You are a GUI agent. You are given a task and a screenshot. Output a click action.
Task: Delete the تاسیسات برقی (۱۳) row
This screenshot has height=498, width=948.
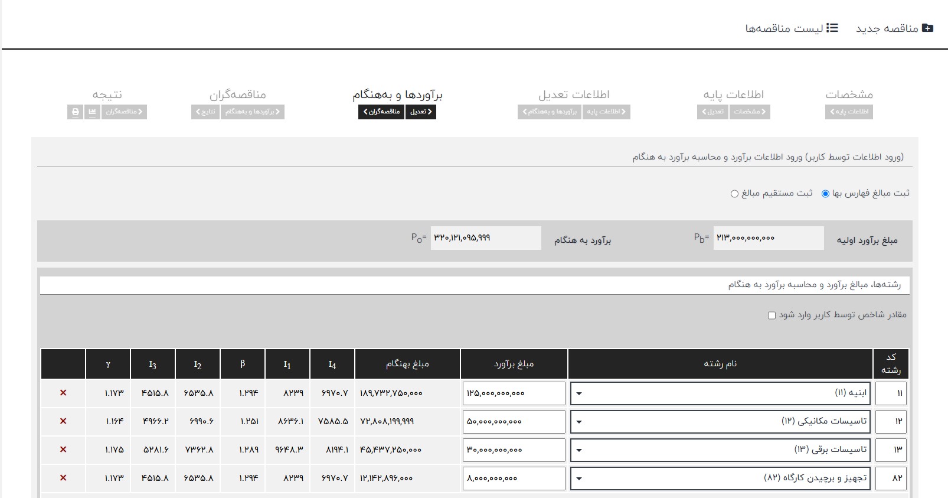tap(63, 450)
